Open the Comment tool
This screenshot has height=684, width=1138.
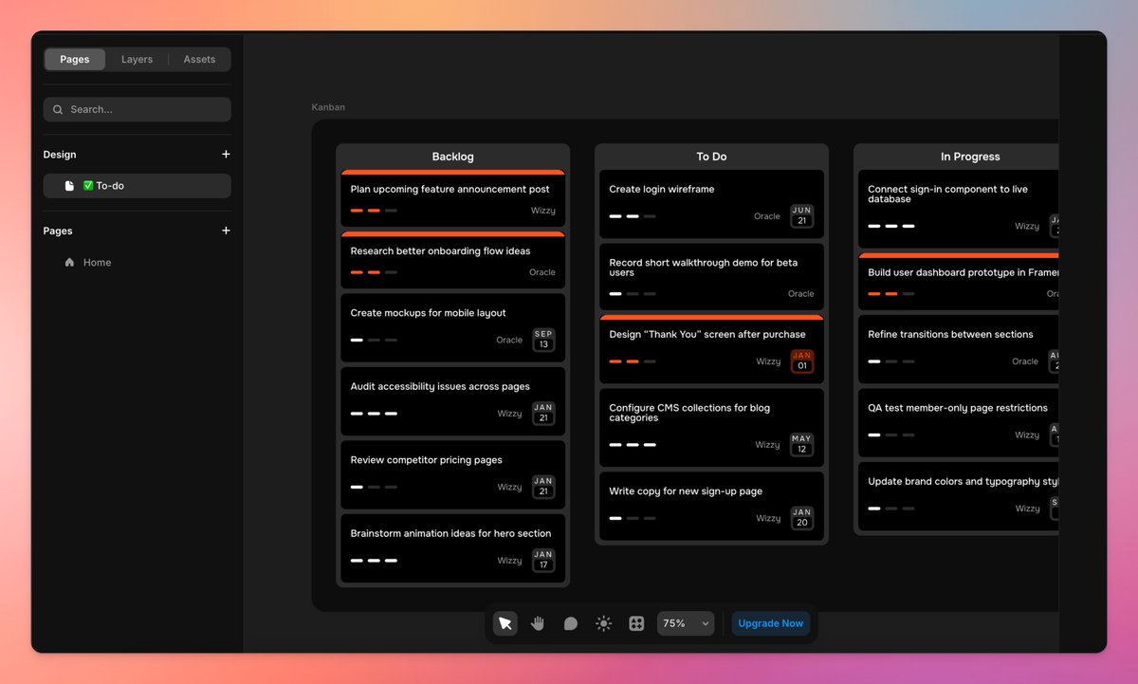point(571,623)
